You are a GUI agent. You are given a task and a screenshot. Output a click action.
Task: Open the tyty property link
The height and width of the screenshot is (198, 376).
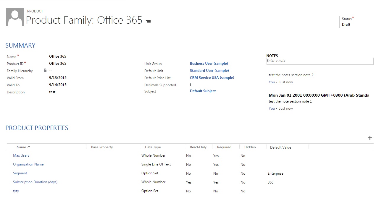pyautogui.click(x=16, y=191)
